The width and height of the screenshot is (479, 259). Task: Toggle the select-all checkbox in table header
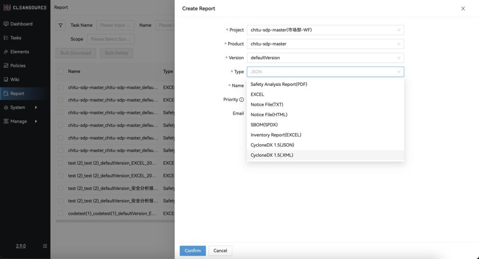(x=60, y=71)
